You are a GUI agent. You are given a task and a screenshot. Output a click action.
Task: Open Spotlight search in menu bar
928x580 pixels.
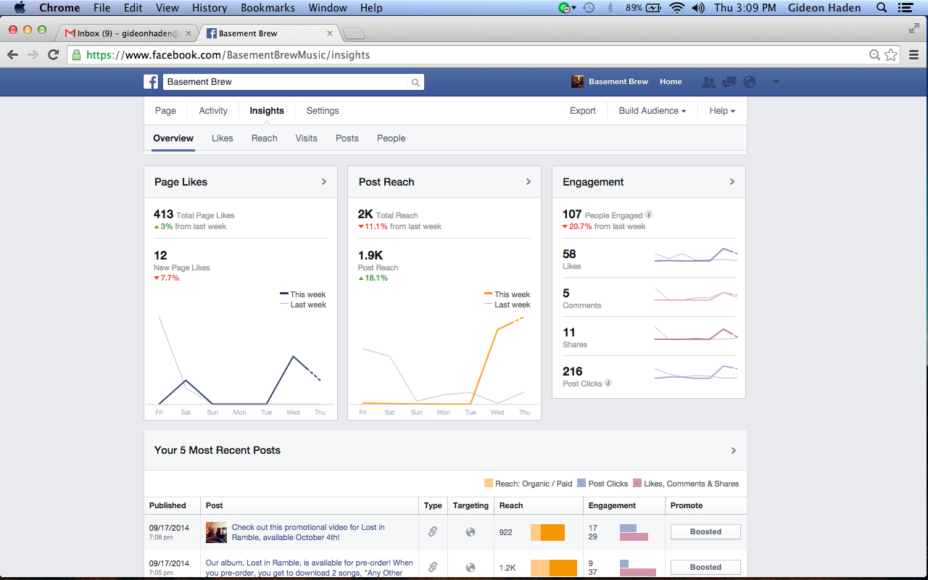882,8
